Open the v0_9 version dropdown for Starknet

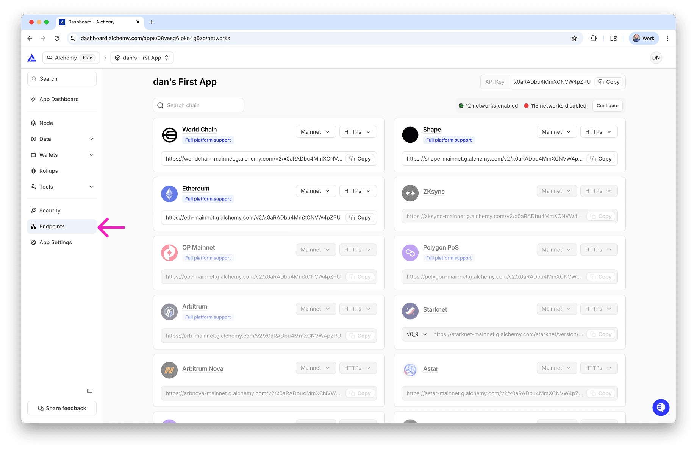(x=416, y=334)
